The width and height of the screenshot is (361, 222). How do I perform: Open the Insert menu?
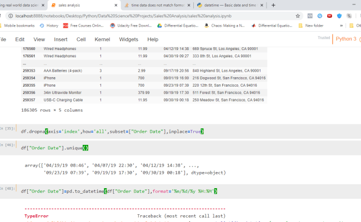pyautogui.click(x=61, y=39)
